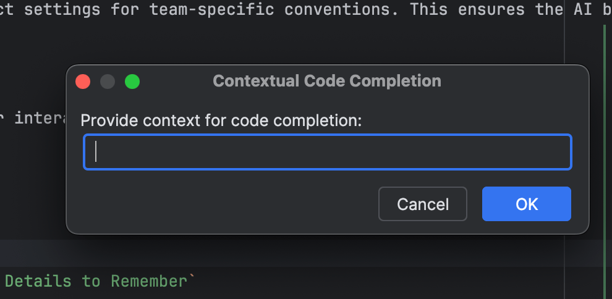Click the word 'to' before 'Remember'
The height and width of the screenshot is (299, 612).
coord(91,282)
